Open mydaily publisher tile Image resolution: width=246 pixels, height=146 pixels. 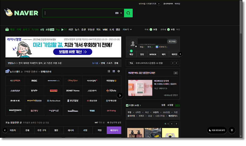pos(111,91)
